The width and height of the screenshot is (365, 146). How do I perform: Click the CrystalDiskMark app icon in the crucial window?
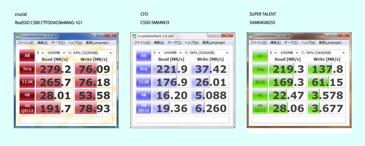point(18,36)
